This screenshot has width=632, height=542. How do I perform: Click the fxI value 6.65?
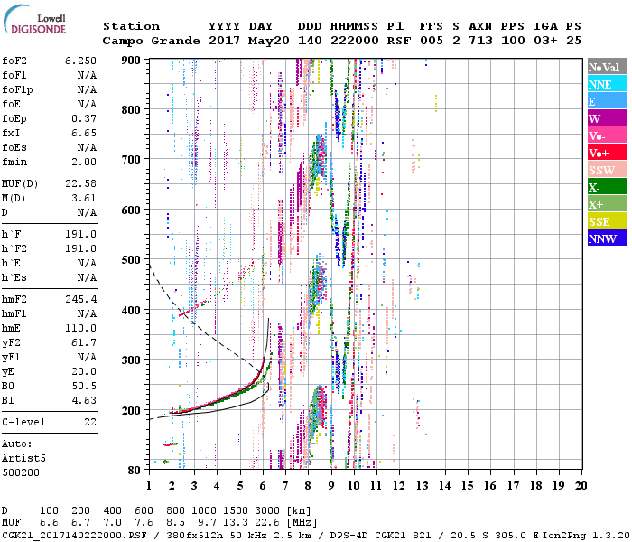[x=84, y=133]
